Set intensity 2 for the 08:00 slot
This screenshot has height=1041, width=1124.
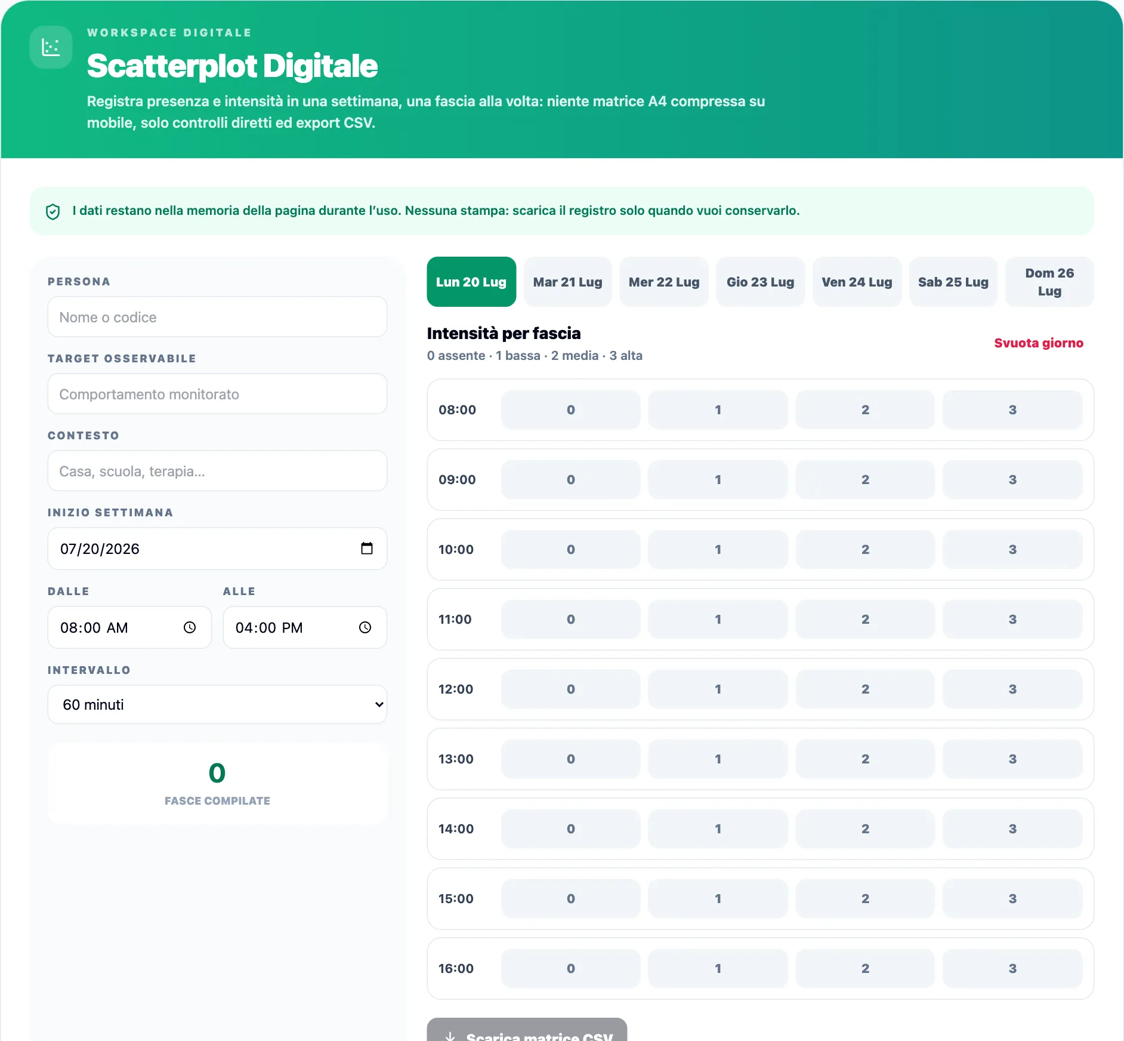click(x=865, y=409)
